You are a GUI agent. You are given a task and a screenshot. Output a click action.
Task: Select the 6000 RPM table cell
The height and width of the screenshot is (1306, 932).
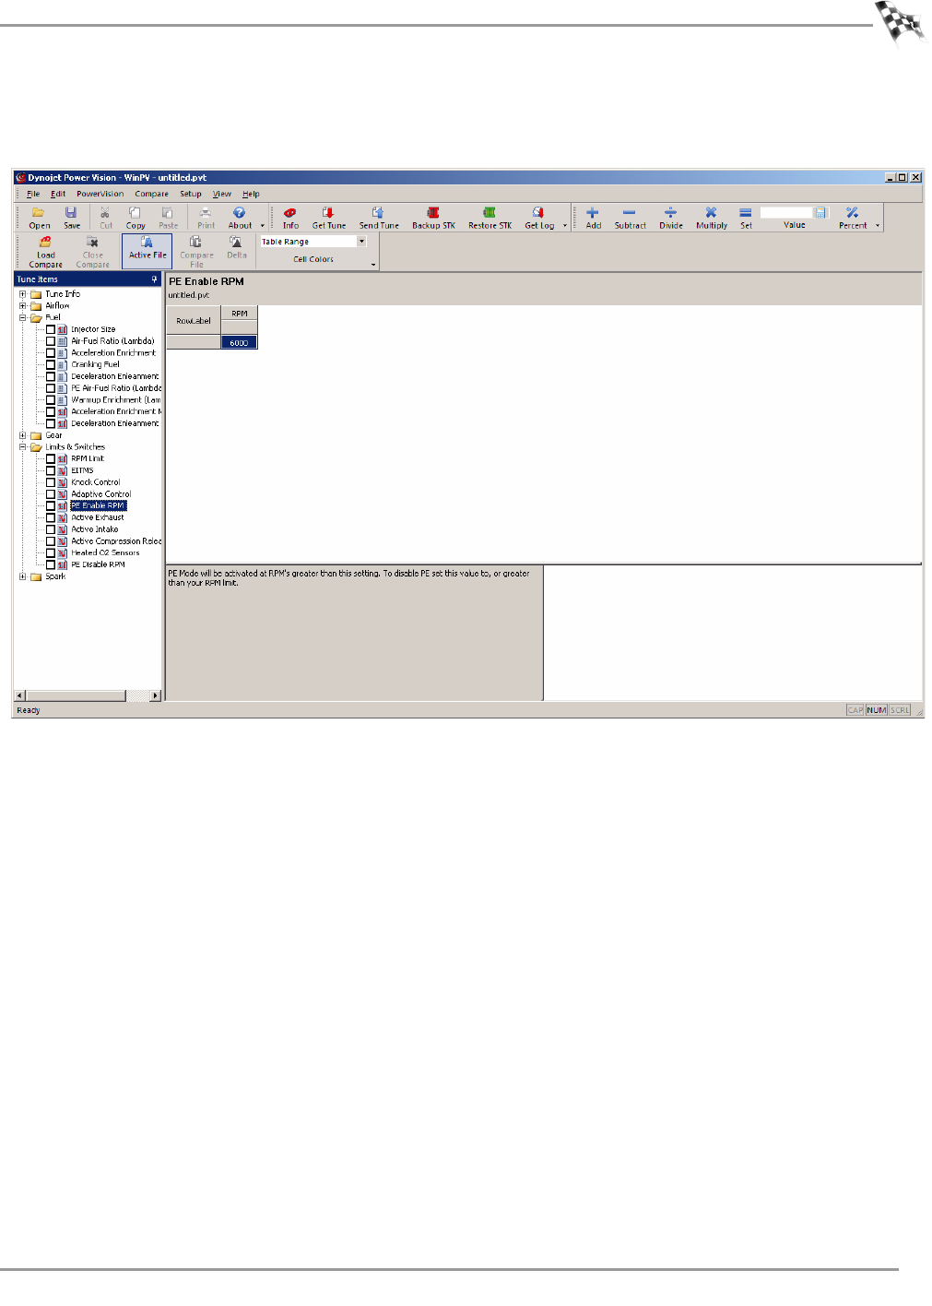pos(239,342)
